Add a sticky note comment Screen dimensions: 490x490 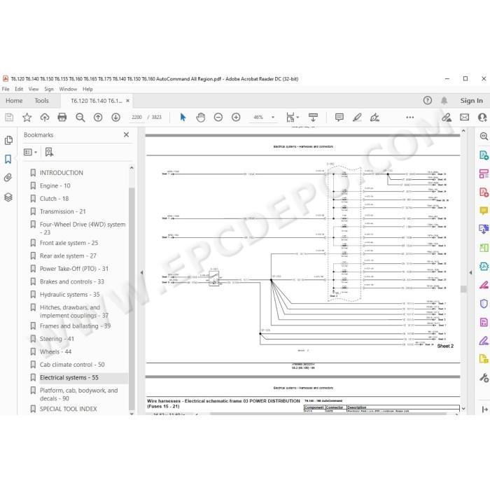(x=339, y=118)
